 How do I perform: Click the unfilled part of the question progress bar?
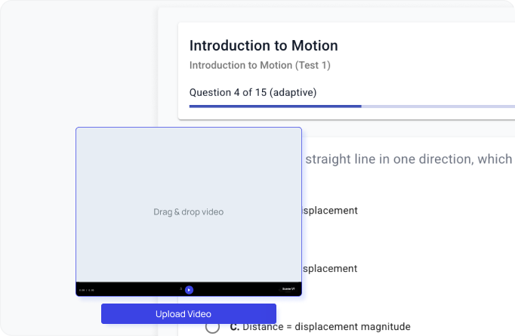coord(436,106)
